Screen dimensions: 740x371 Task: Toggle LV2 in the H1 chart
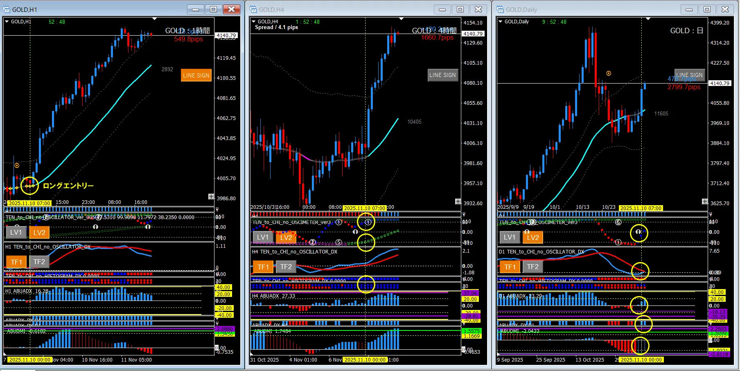coord(39,233)
